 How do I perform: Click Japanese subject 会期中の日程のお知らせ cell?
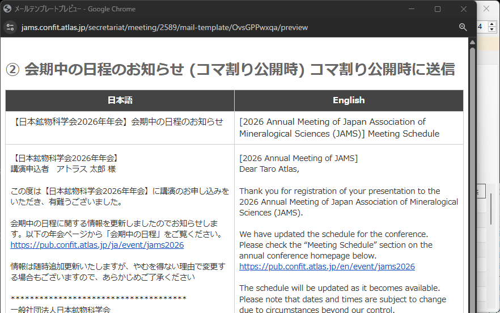click(x=120, y=128)
